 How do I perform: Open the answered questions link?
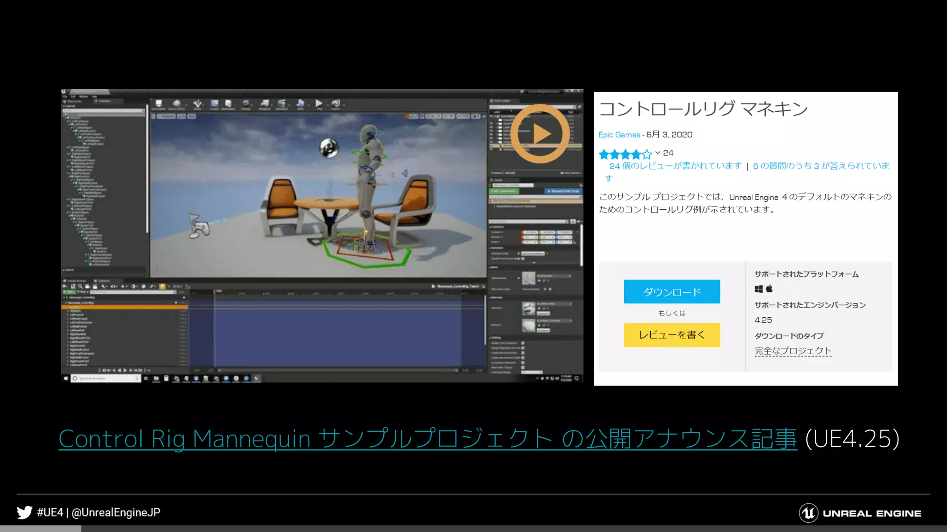820,166
